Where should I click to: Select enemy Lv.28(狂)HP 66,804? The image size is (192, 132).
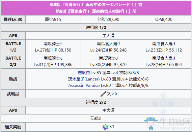point(164,65)
